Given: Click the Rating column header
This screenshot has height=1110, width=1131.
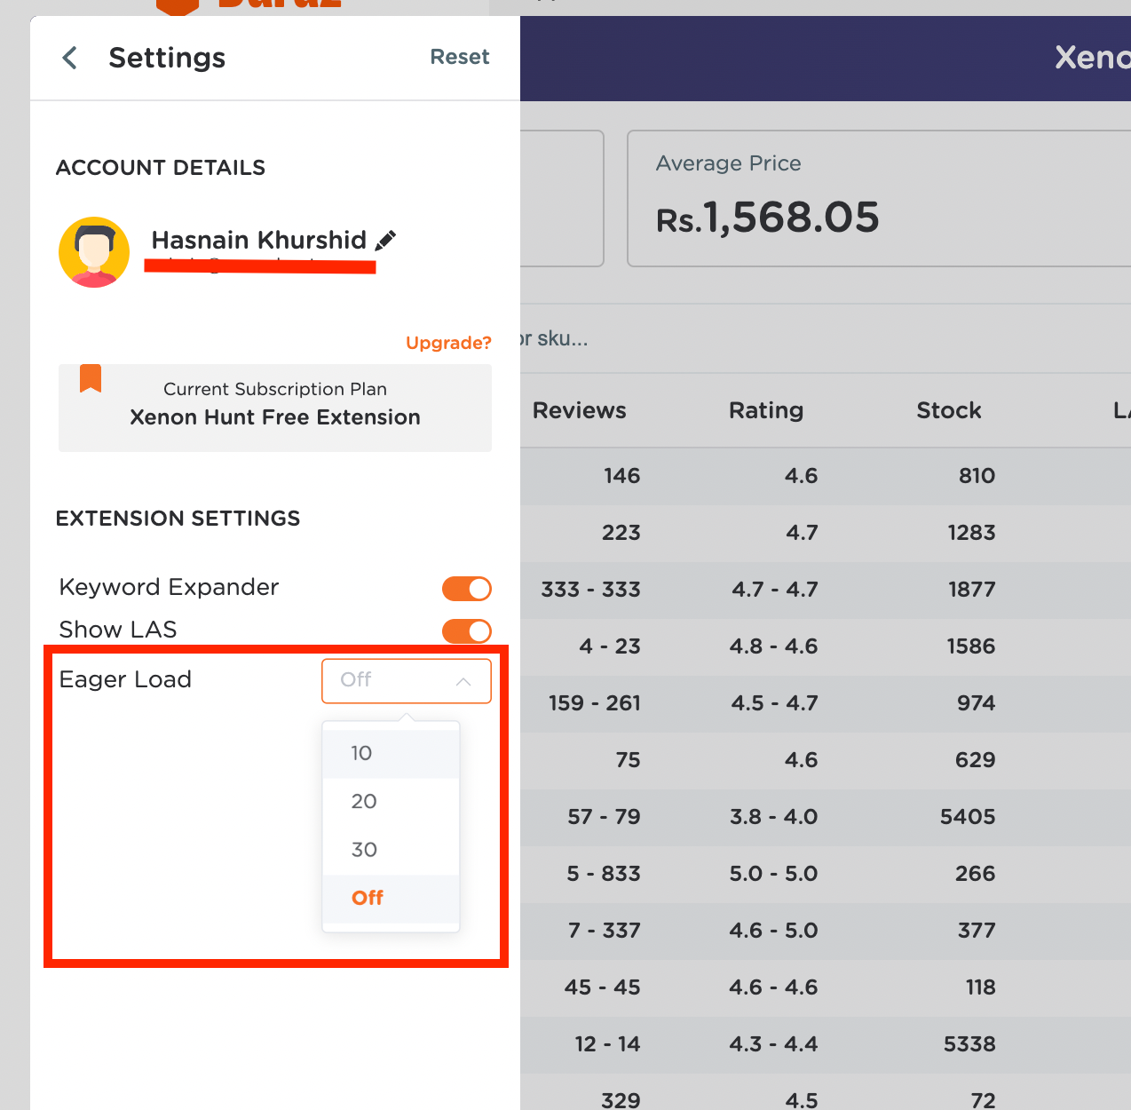Looking at the screenshot, I should [x=766, y=410].
